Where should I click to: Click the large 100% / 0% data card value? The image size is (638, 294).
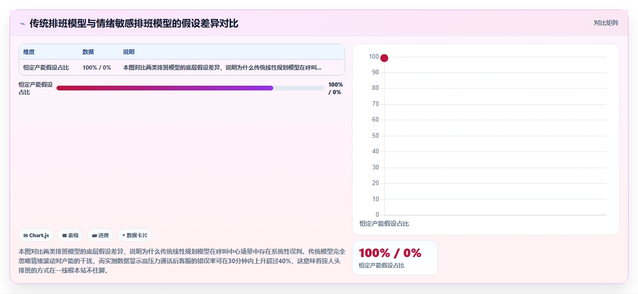(390, 253)
